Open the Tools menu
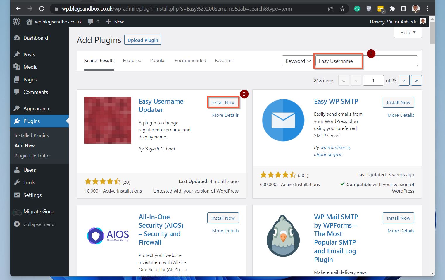The height and width of the screenshot is (280, 445). coord(39,183)
